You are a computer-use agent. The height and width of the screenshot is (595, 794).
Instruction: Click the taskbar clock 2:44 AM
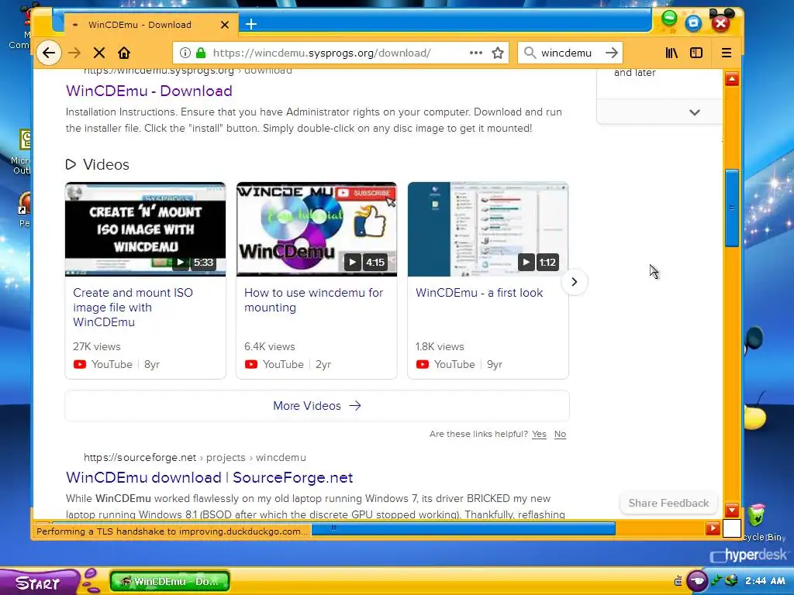coord(765,581)
